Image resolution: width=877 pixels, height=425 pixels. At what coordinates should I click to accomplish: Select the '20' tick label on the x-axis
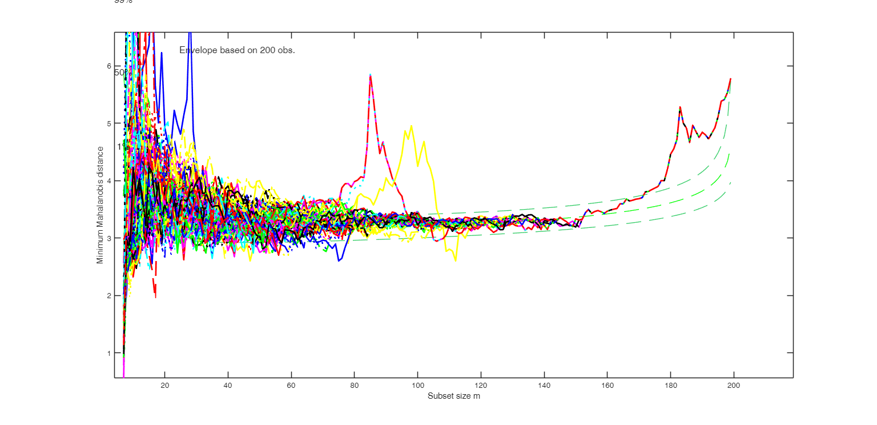165,386
